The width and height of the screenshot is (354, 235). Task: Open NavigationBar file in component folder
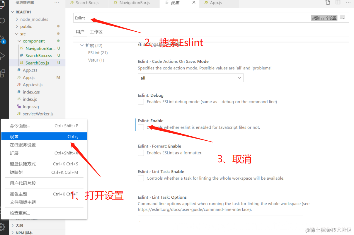click(40, 48)
